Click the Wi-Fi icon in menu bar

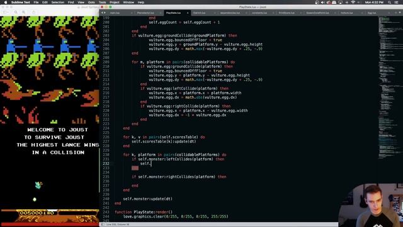click(x=353, y=3)
